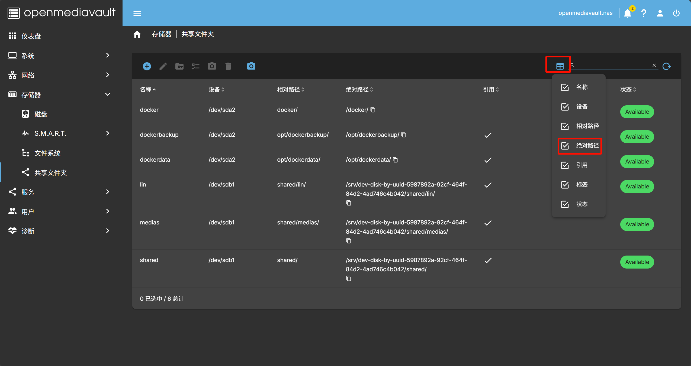Uncheck the 标签 column checkbox

pos(565,185)
